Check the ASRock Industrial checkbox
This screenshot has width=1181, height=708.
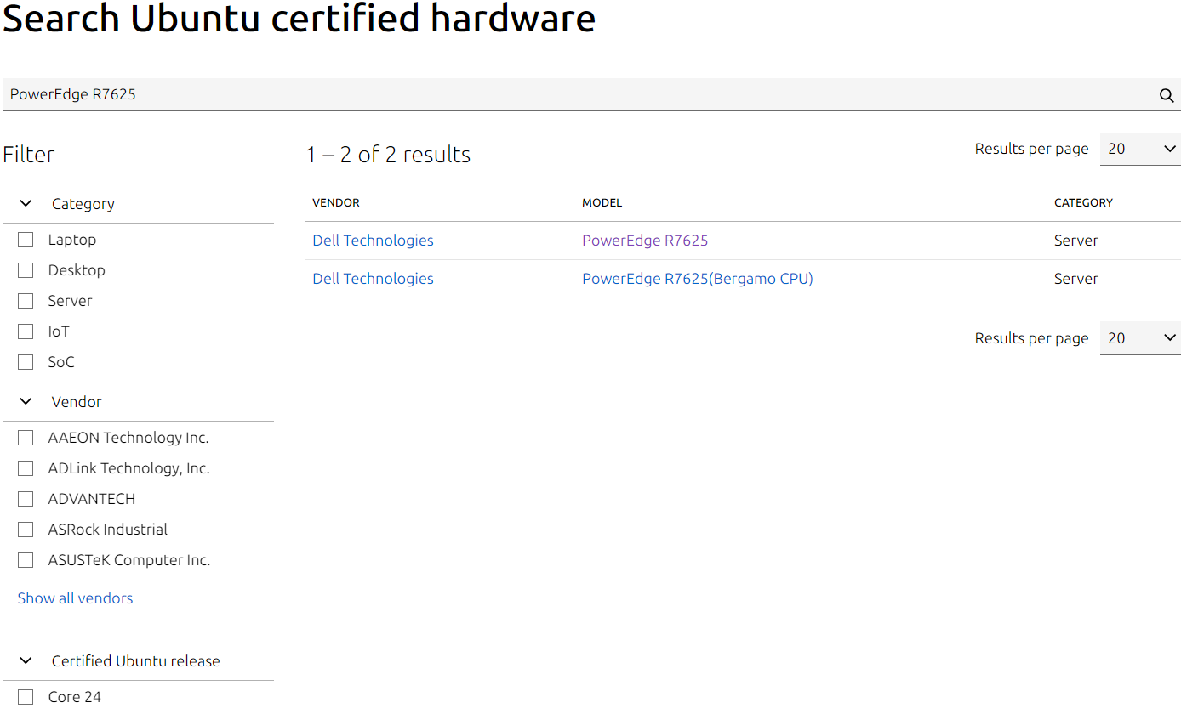coord(26,530)
